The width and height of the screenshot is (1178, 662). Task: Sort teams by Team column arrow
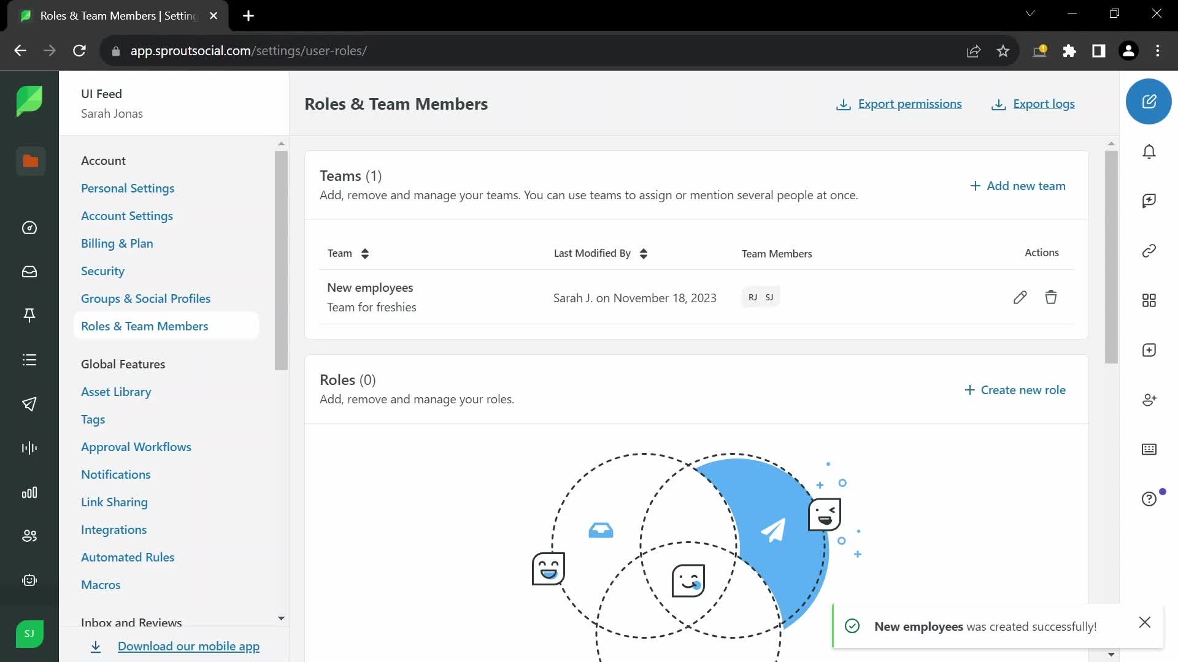(364, 253)
